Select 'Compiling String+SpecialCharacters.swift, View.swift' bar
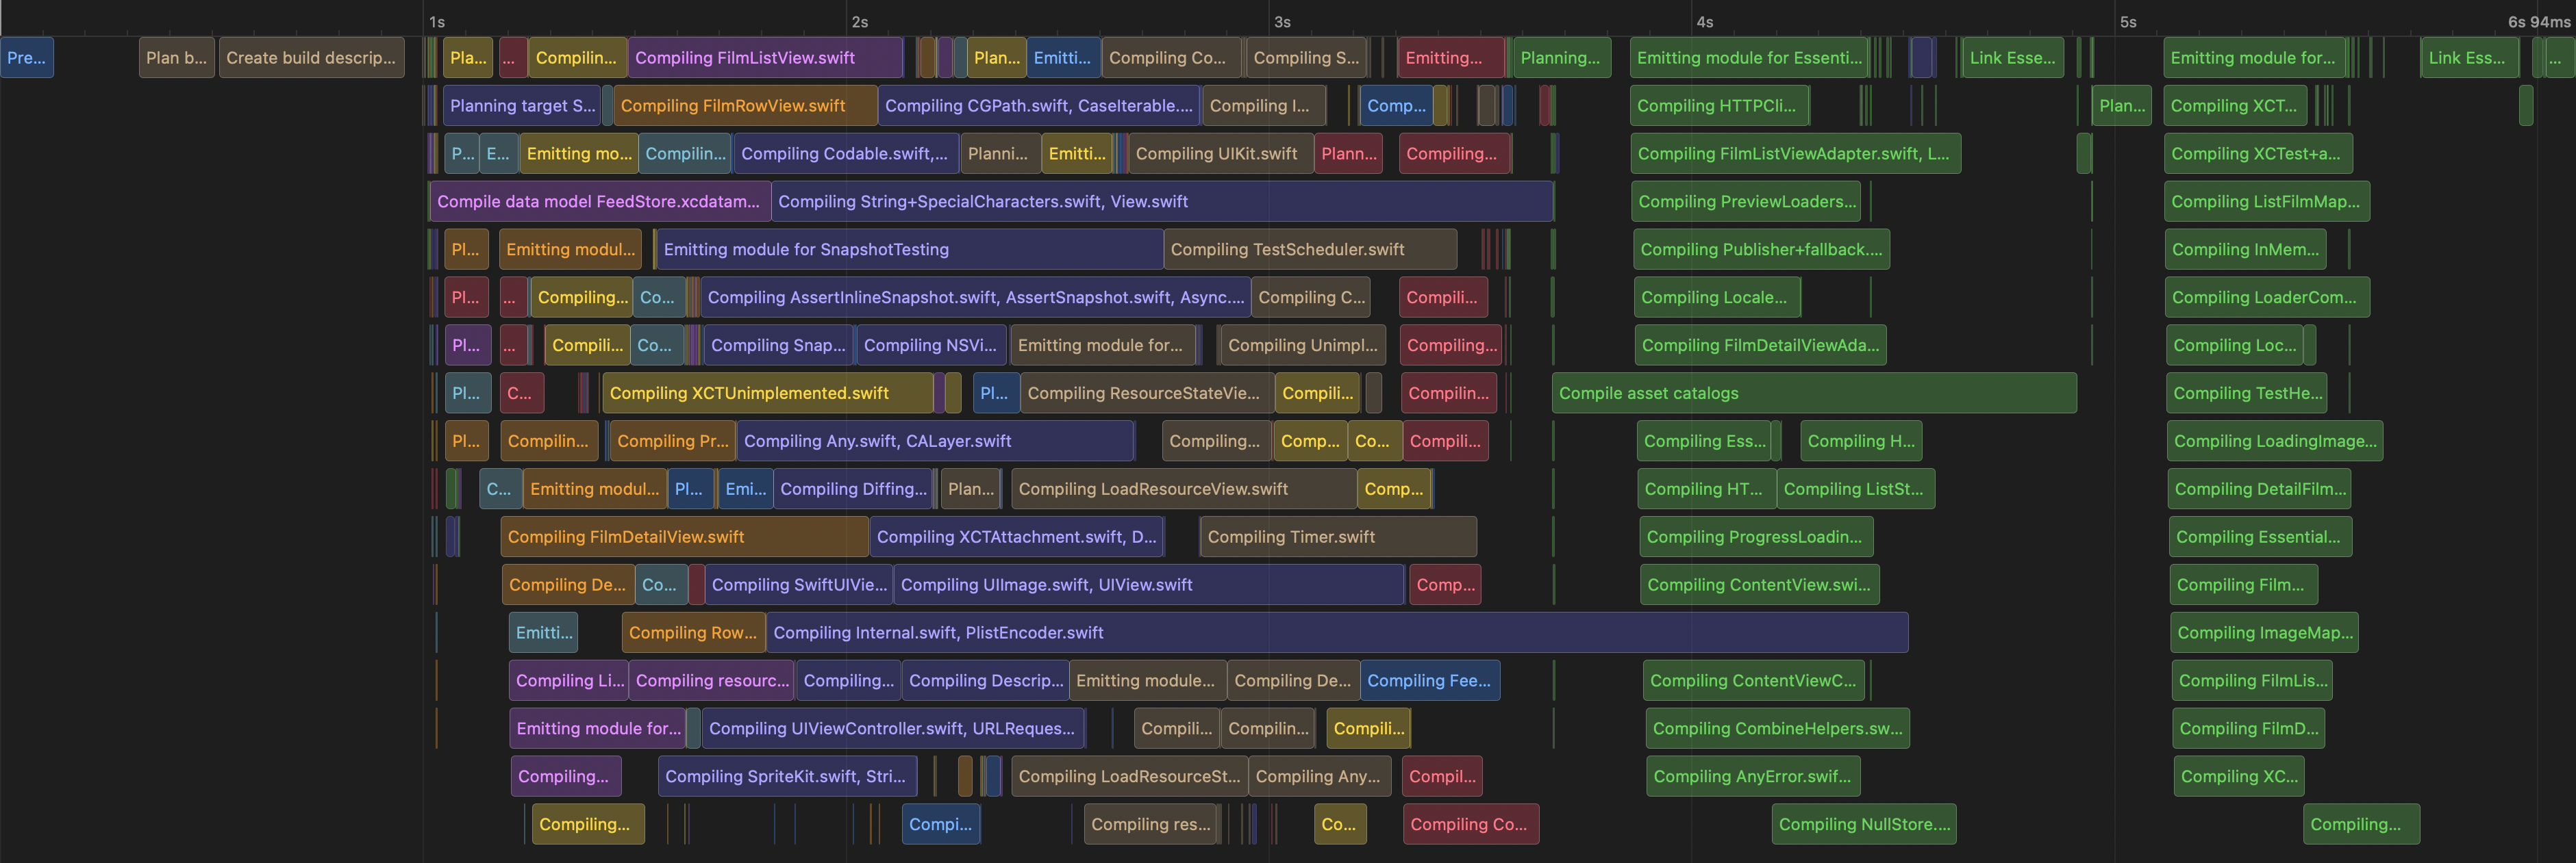The image size is (2576, 863). (1161, 202)
